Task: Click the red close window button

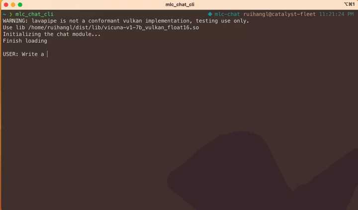Action: pyautogui.click(x=6, y=4)
